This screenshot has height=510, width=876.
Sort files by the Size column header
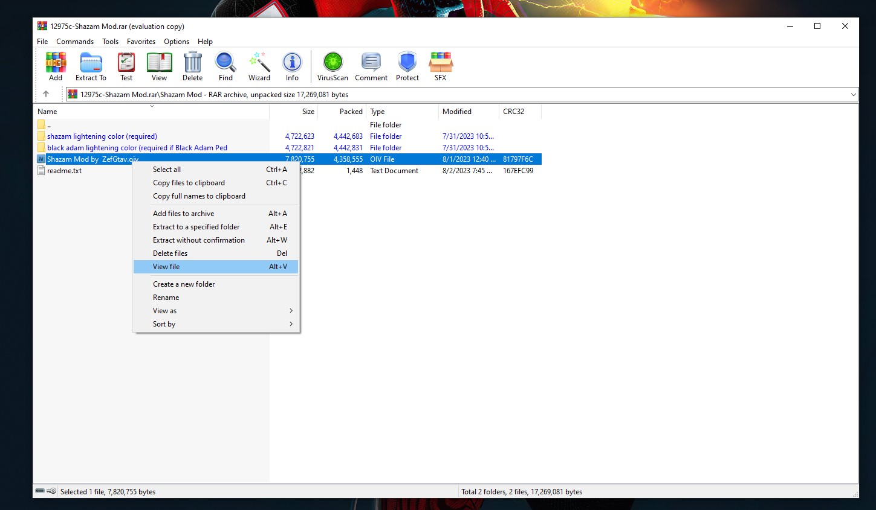click(307, 111)
